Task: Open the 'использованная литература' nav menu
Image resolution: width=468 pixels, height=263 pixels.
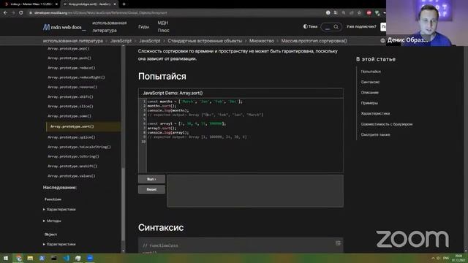Action: (109, 26)
